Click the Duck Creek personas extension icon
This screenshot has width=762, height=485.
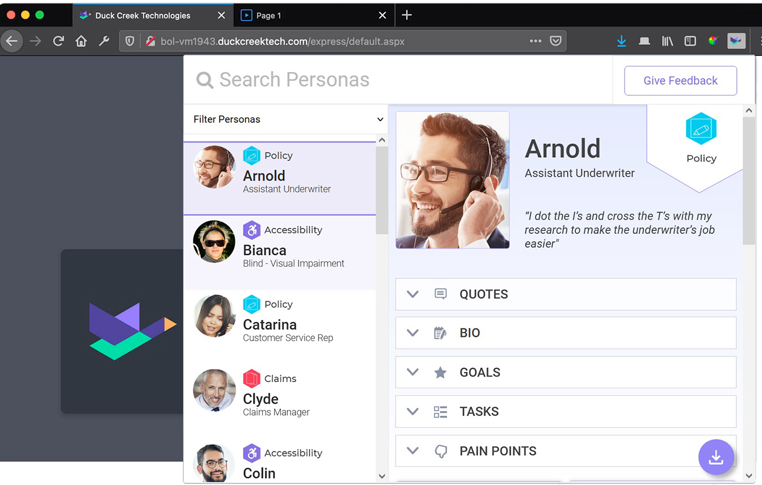point(736,41)
